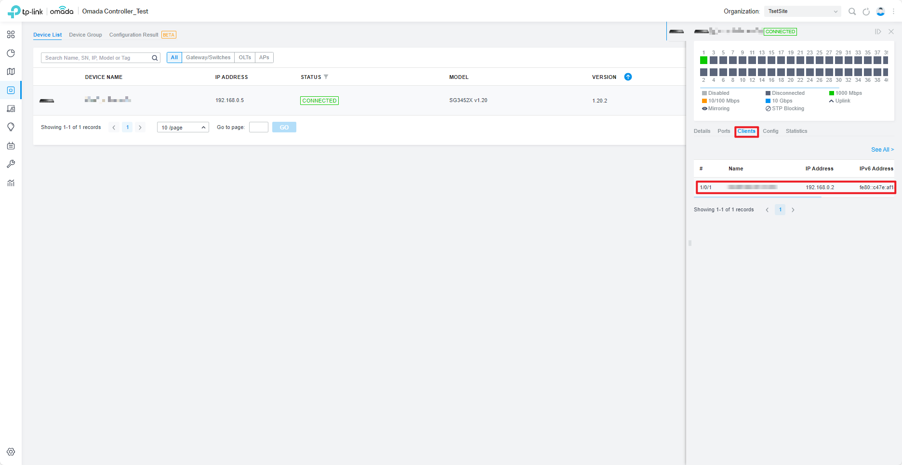Open Insights via the lightbulb sidebar icon
Viewport: 902px width, 465px height.
point(11,127)
